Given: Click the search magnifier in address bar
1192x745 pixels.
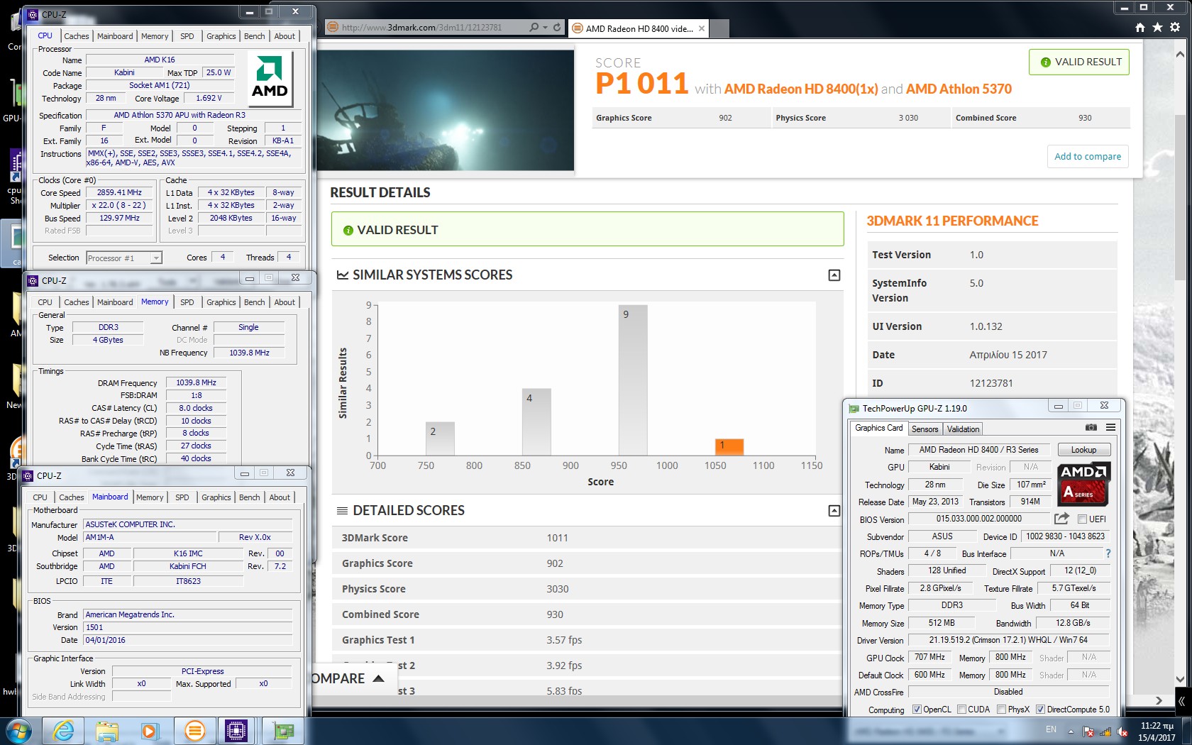Looking at the screenshot, I should point(534,28).
